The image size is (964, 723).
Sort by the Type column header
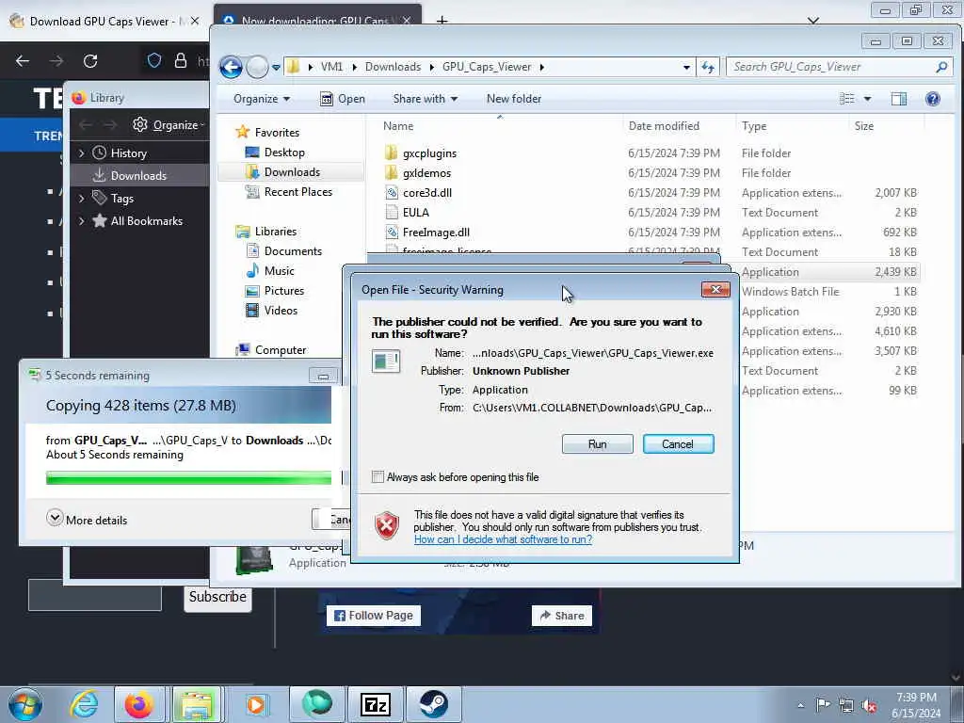[x=754, y=125]
